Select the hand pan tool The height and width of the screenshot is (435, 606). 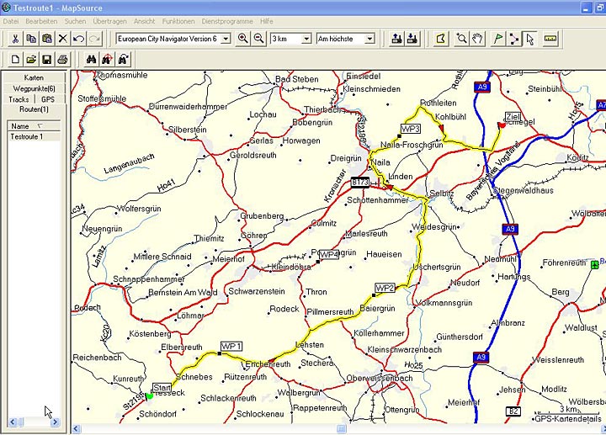pyautogui.click(x=478, y=39)
